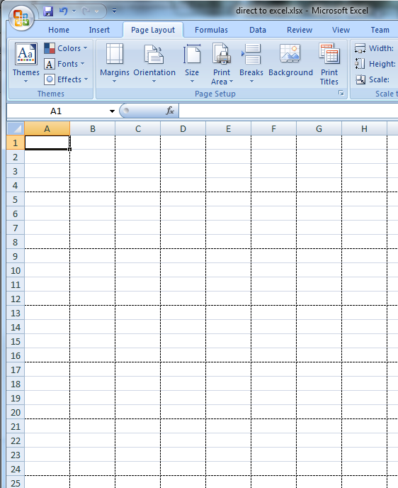The image size is (398, 488).
Task: Open the Print Titles dialog
Action: (329, 64)
